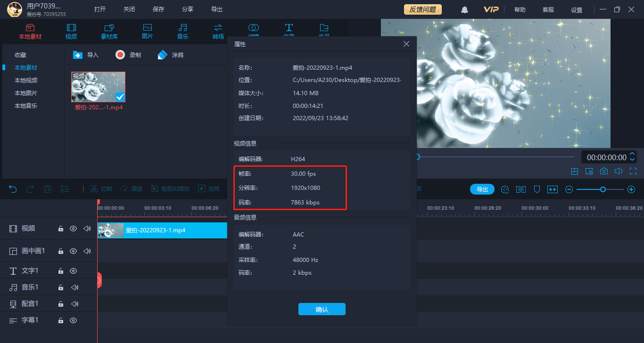Select 收藏 in the sidebar
This screenshot has width=644, height=343.
[20, 55]
